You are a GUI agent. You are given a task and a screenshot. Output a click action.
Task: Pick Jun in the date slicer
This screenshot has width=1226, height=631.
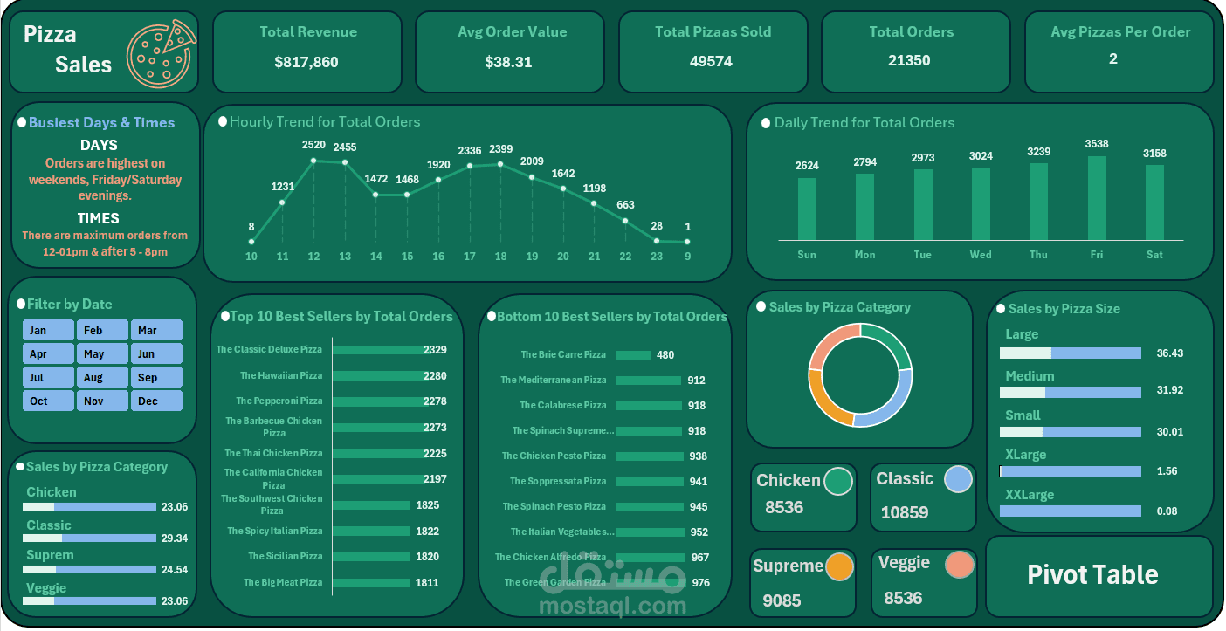156,353
